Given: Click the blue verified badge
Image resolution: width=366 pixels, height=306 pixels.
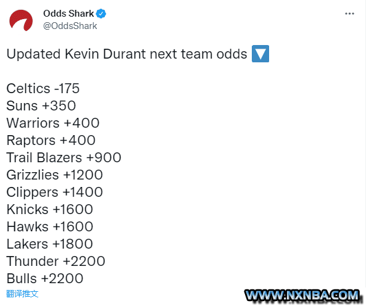Looking at the screenshot, I should 101,14.
